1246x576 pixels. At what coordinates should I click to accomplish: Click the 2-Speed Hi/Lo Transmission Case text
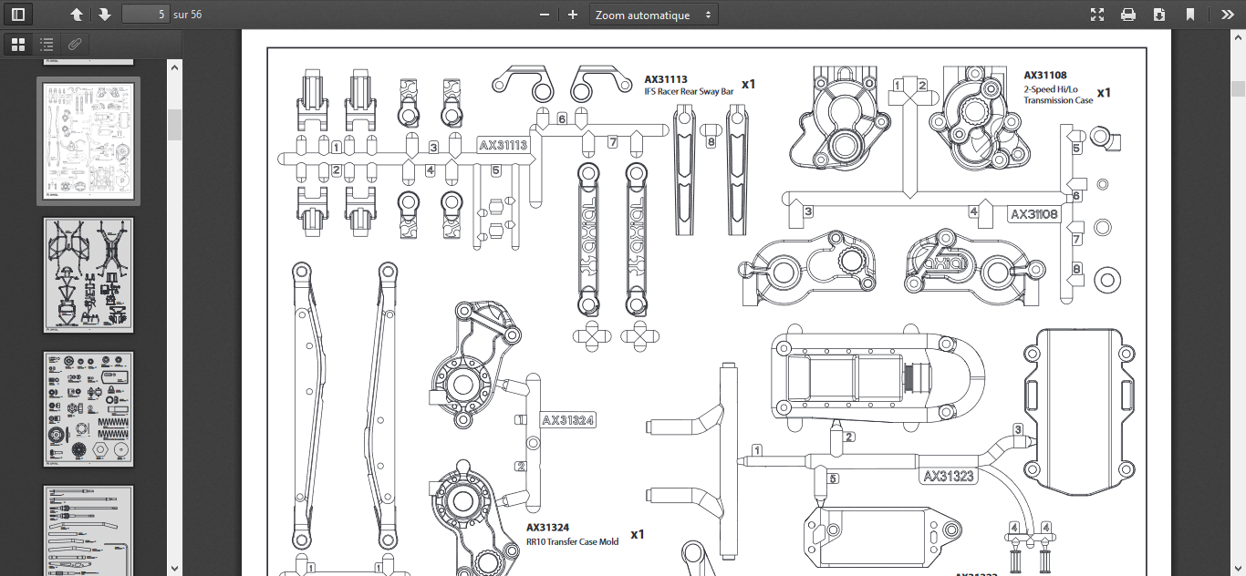[1058, 94]
